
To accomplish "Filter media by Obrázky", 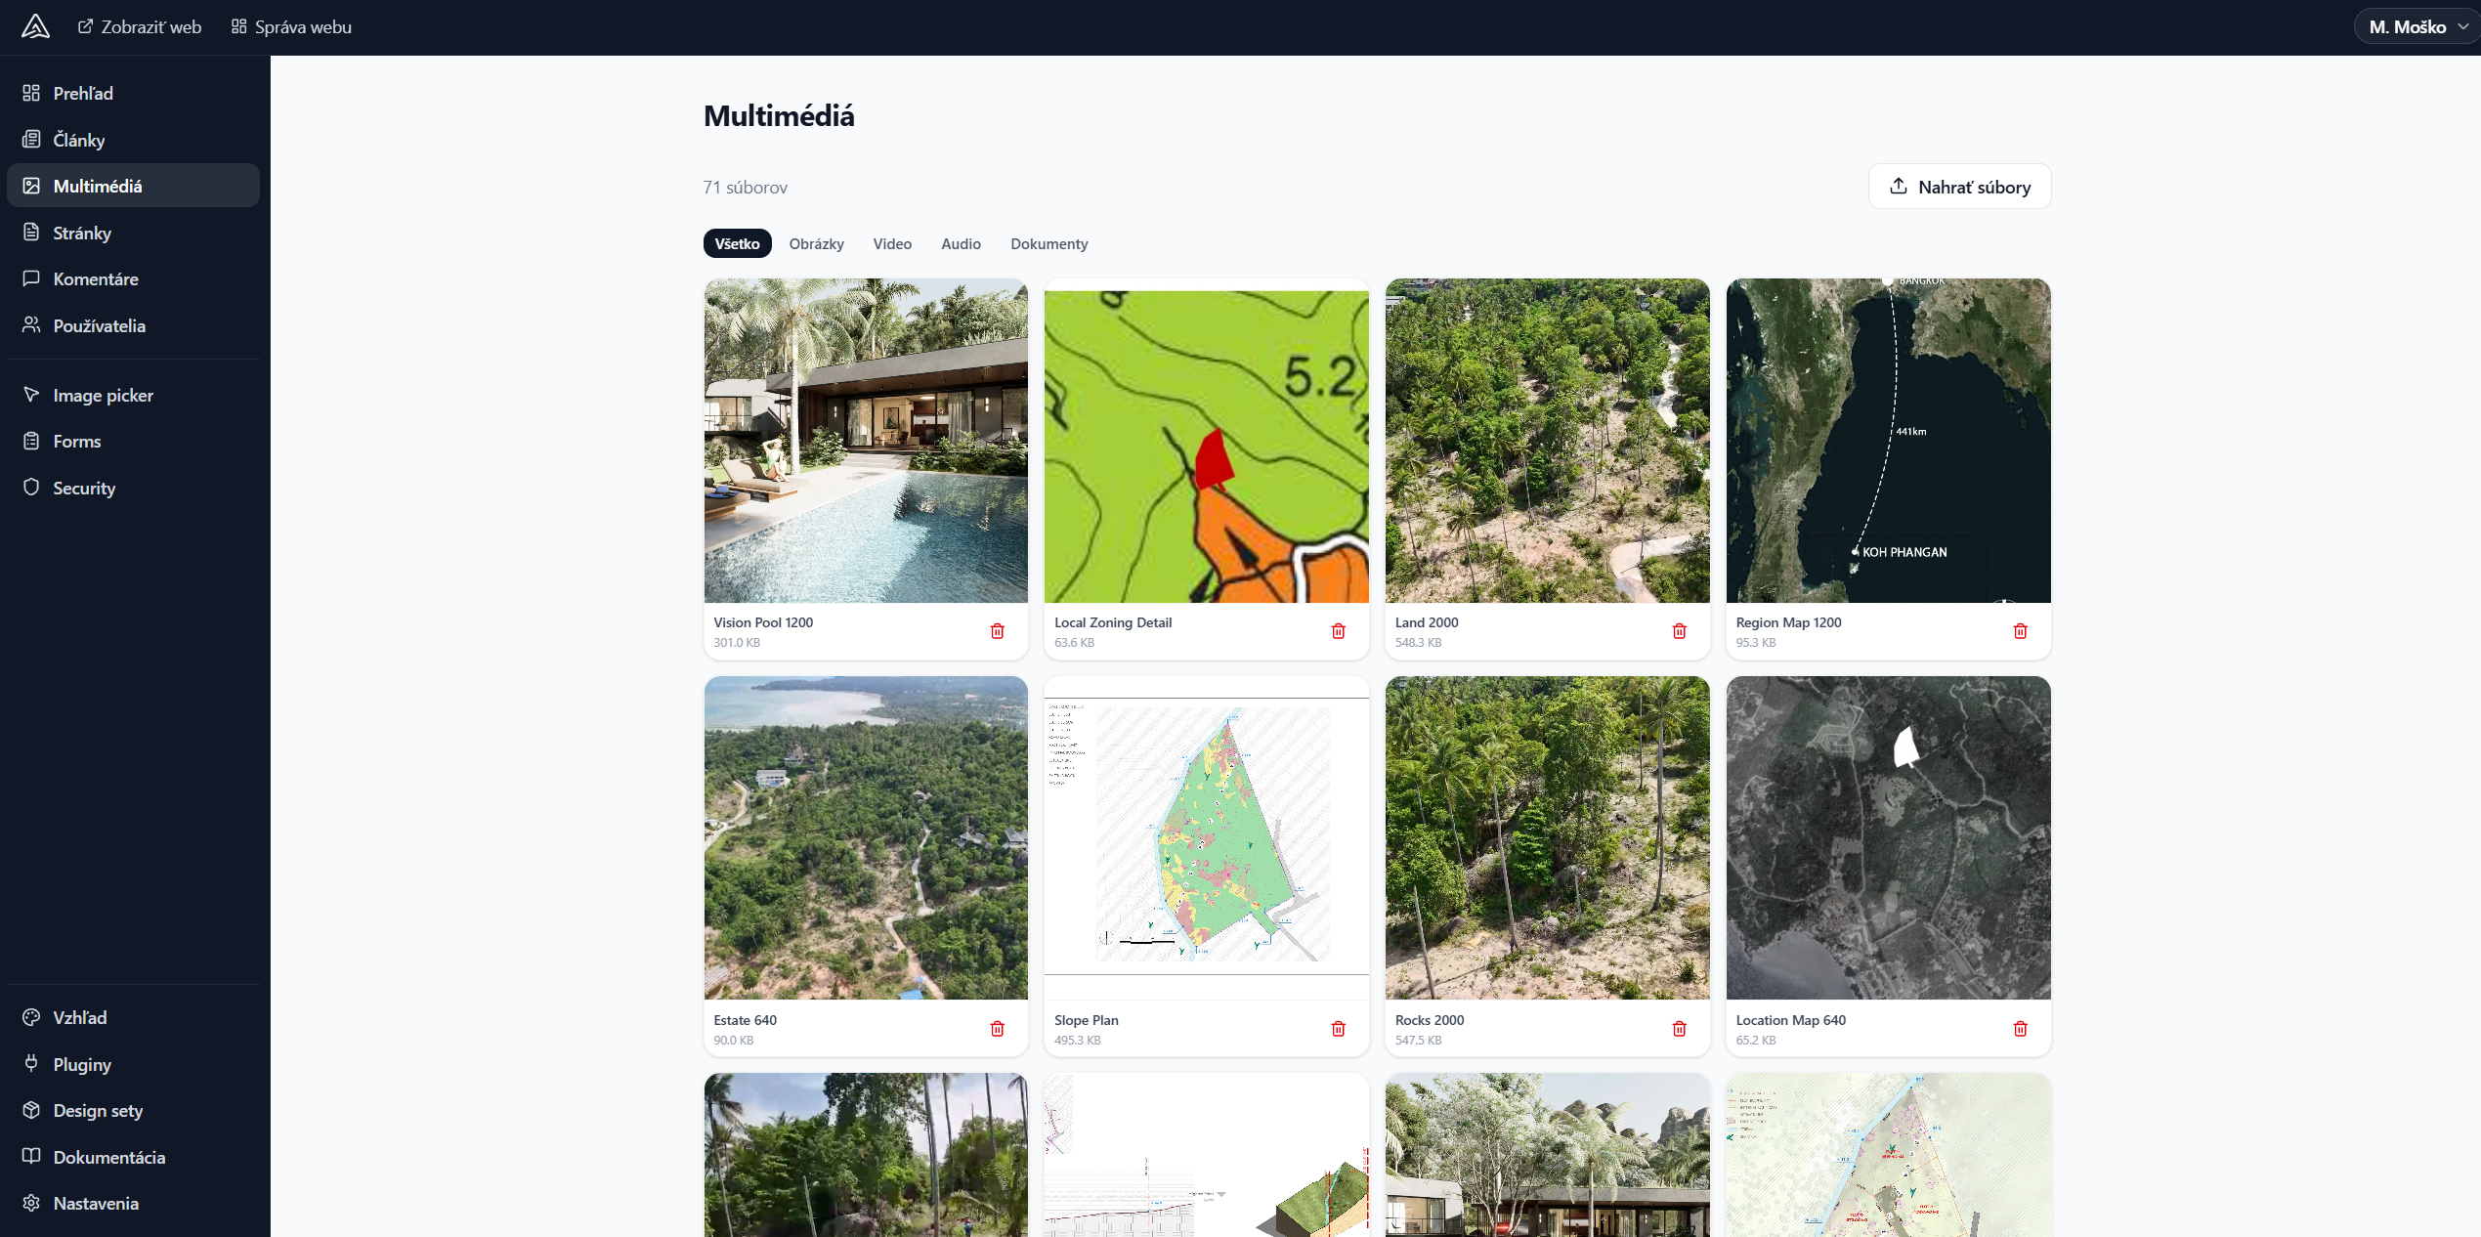I will tap(816, 243).
